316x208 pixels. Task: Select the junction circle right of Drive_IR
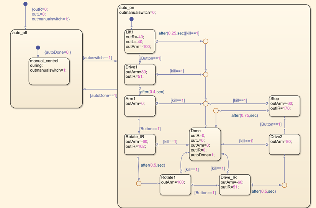coord(284,185)
